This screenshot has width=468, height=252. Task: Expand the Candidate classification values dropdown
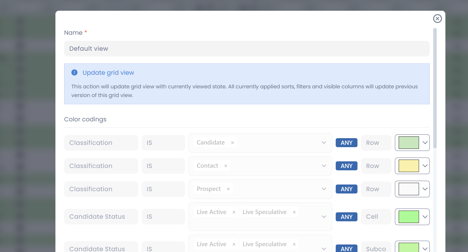[x=324, y=143]
